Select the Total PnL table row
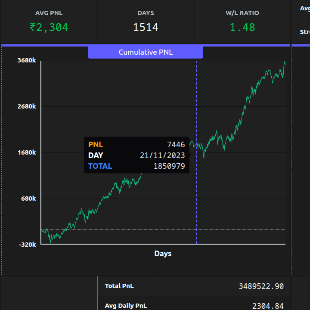 tap(194, 286)
